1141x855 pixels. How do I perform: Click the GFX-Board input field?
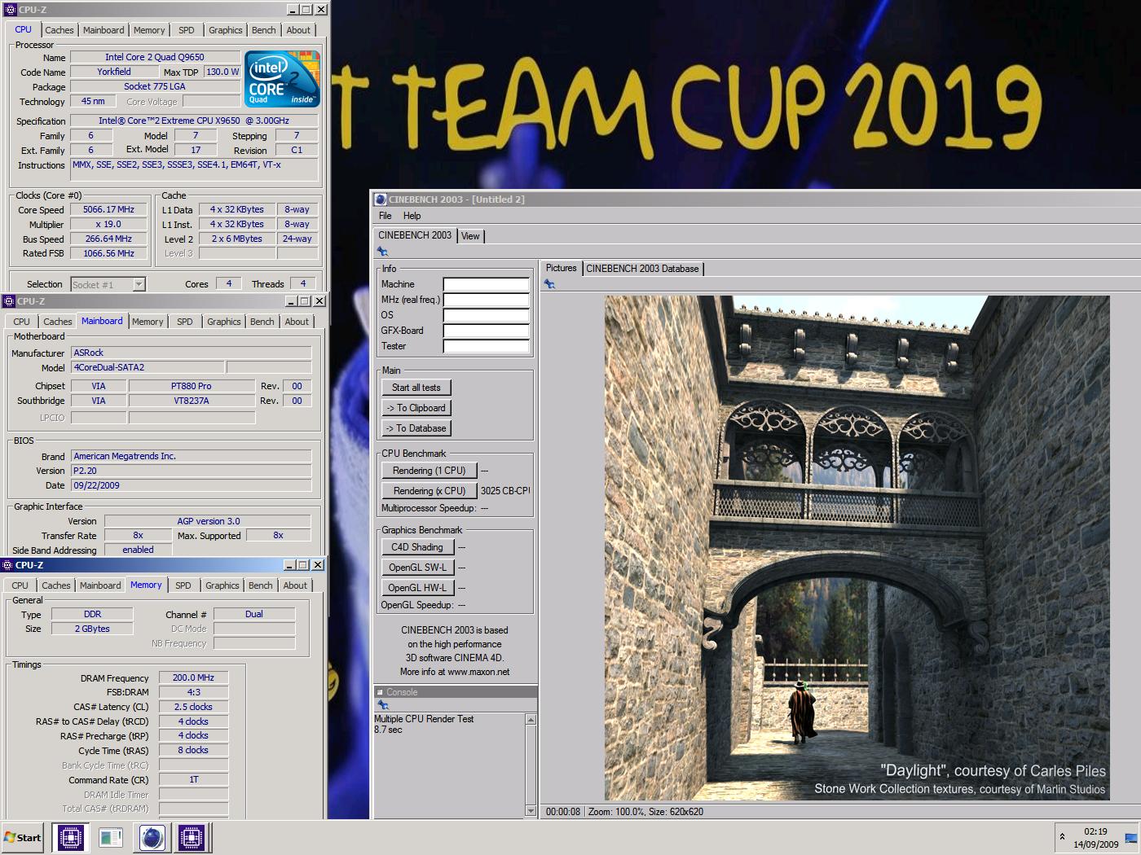[x=486, y=331]
